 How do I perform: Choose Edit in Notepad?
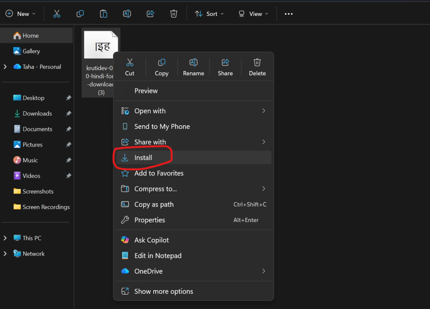(194, 256)
